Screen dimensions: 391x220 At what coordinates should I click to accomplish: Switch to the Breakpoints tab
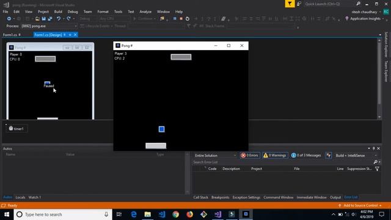click(220, 197)
